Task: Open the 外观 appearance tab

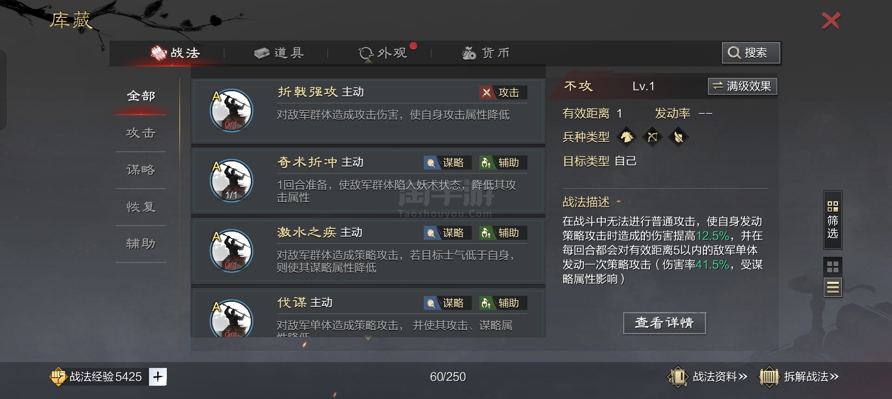Action: [x=383, y=53]
